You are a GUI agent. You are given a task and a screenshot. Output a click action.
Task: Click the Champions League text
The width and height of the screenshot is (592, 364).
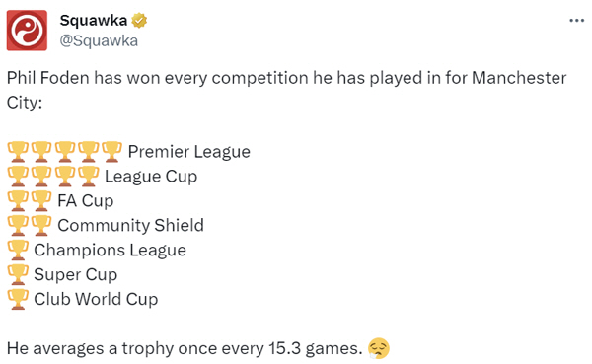coord(111,251)
